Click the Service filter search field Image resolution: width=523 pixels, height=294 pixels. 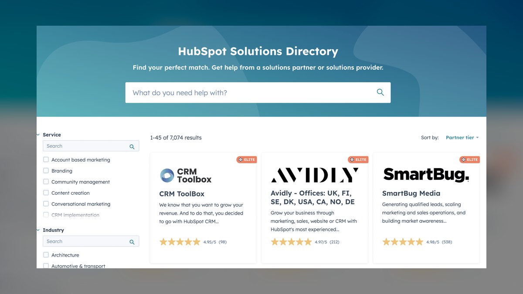pos(91,146)
